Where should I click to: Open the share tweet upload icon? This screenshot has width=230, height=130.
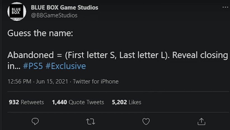201,122
